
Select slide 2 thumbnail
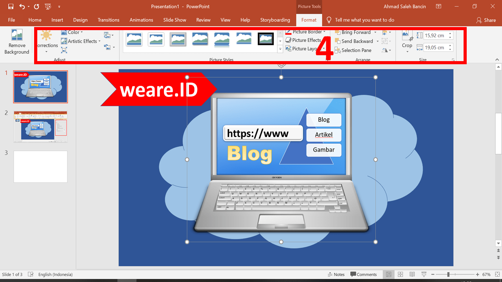click(40, 127)
